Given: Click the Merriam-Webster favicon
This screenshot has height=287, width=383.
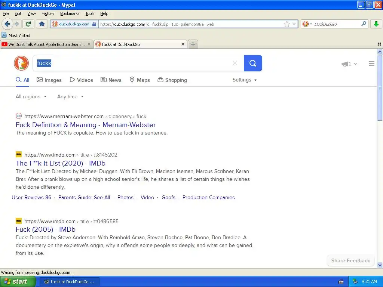Looking at the screenshot, I should (19, 116).
